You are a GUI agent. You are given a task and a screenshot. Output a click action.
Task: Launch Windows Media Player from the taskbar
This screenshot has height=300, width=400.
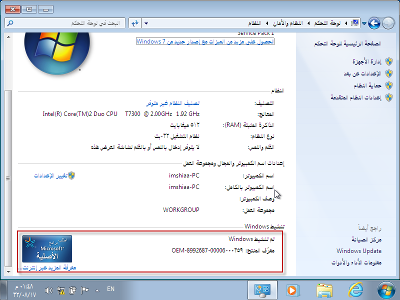click(293, 290)
